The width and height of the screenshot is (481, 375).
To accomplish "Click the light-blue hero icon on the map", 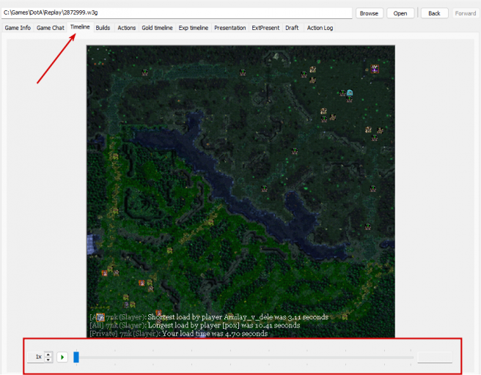I will tap(350, 92).
